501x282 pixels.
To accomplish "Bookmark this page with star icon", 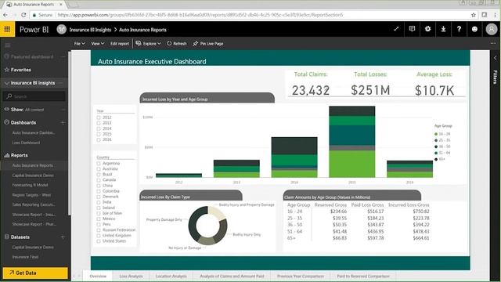I will [x=474, y=15].
